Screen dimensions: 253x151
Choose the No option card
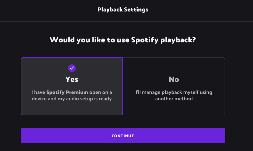point(174,86)
